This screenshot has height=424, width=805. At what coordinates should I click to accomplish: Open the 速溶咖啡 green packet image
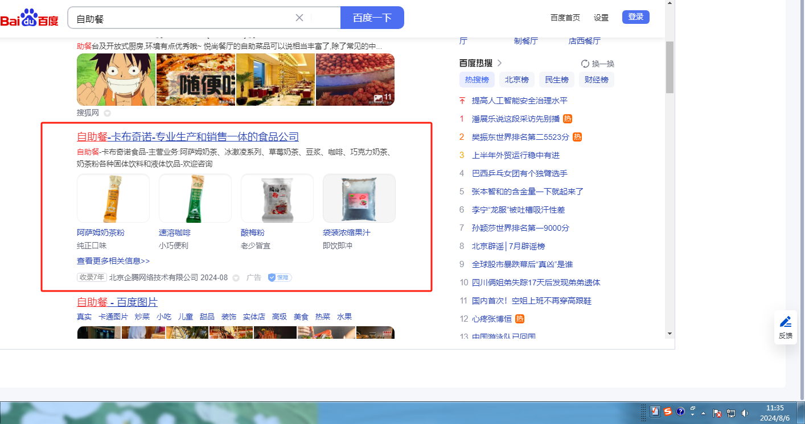195,198
